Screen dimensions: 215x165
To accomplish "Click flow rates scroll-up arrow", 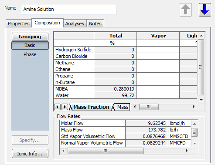I will pos(195,124).
